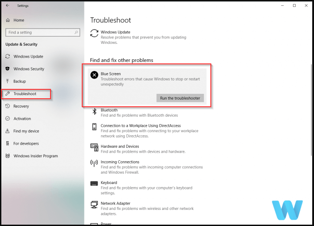The image size is (314, 226).
Task: Click the Windows Update troubleshooter refresh icon
Action: coord(94,33)
